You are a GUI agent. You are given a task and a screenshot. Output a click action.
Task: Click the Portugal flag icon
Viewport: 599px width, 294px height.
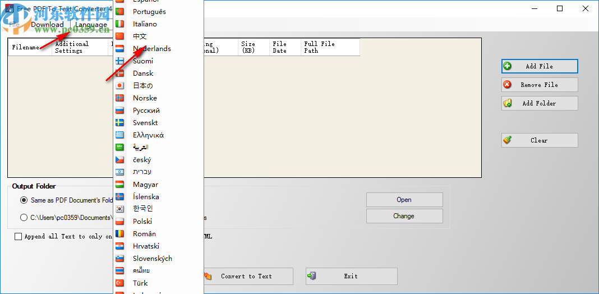119,12
